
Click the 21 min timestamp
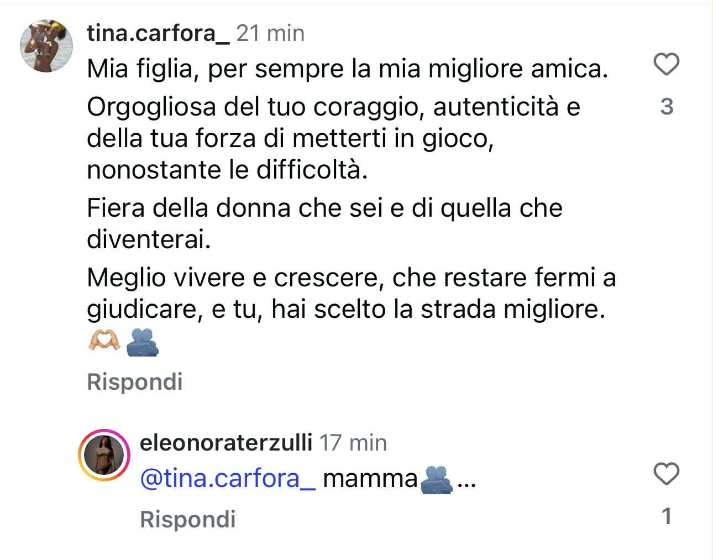tap(270, 34)
